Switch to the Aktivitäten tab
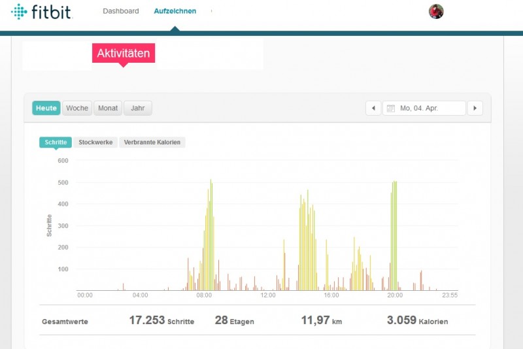This screenshot has height=349, width=523. (124, 54)
